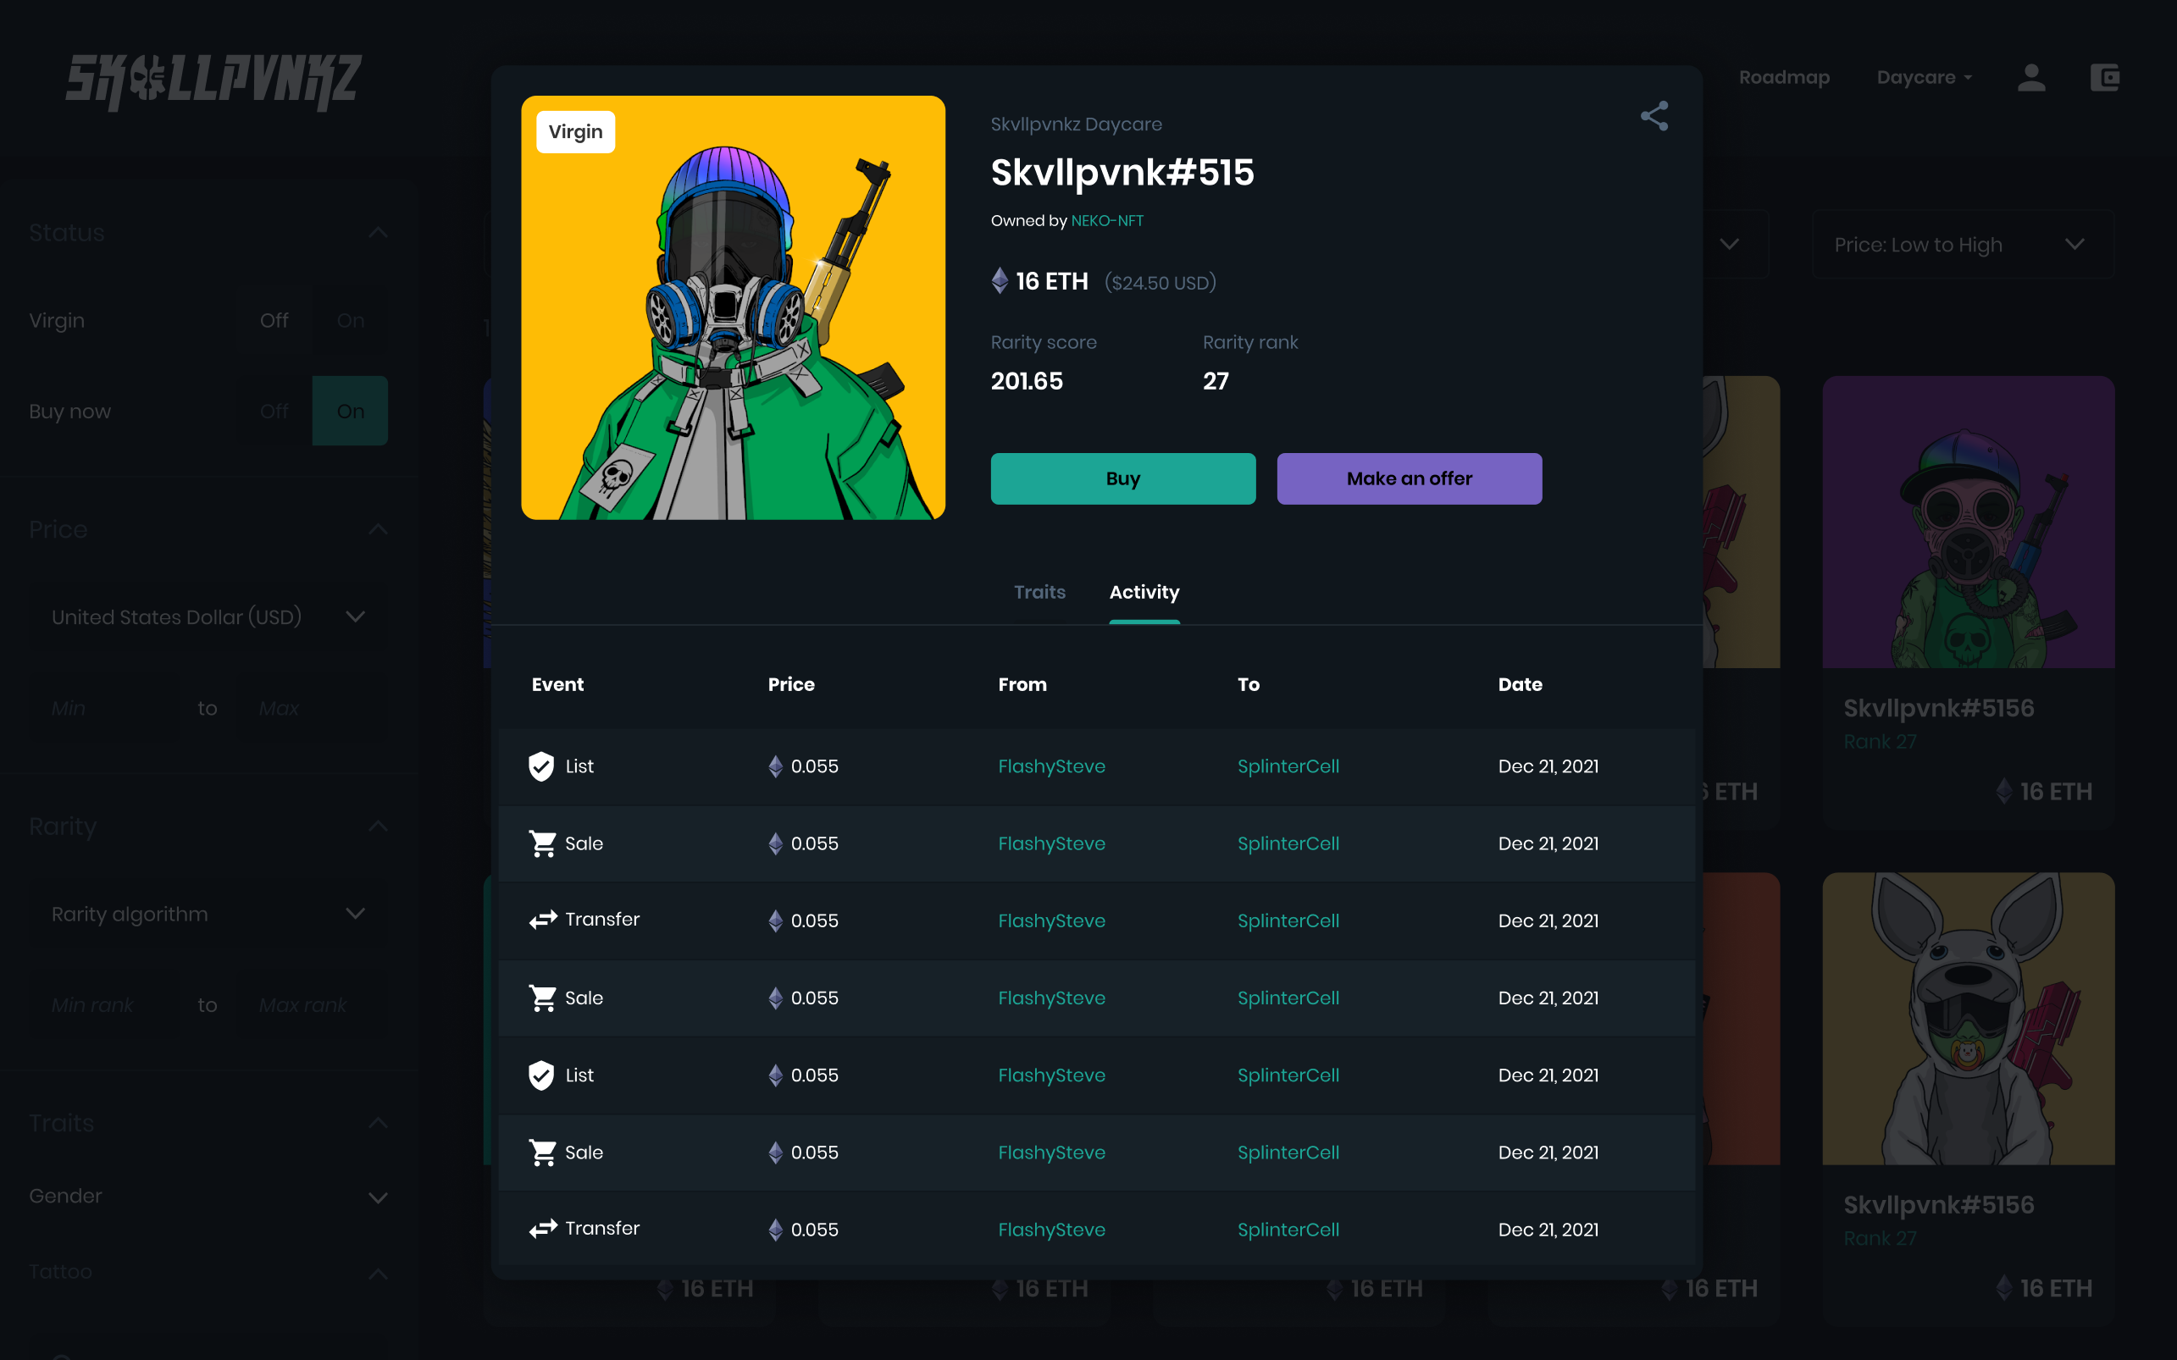The height and width of the screenshot is (1360, 2177).
Task: Click the first Sale cart icon
Action: 542,843
